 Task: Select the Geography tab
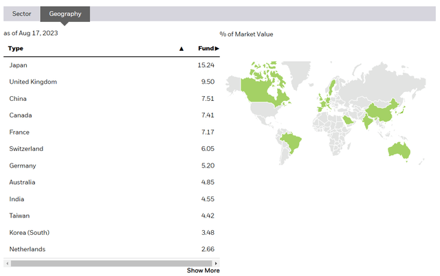click(x=65, y=14)
